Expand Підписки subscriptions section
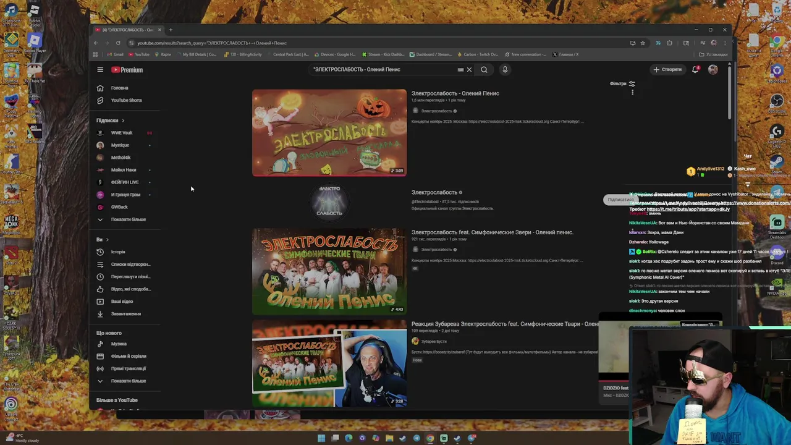The height and width of the screenshot is (445, 791). [110, 121]
